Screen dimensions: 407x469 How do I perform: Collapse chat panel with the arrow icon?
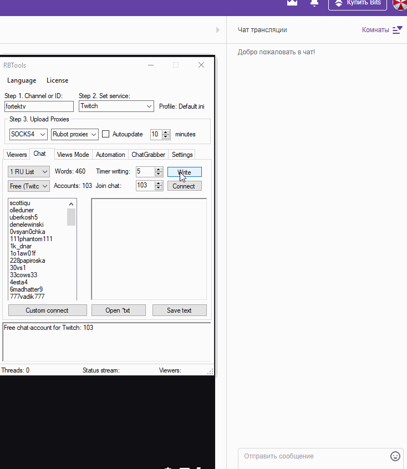[218, 30]
